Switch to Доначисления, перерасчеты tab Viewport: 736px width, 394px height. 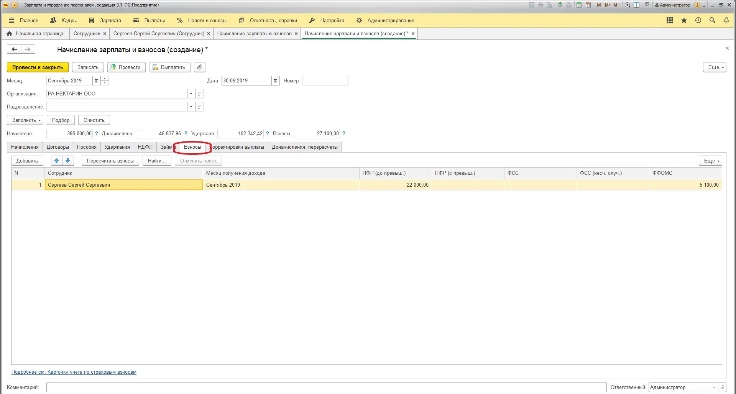coord(305,147)
